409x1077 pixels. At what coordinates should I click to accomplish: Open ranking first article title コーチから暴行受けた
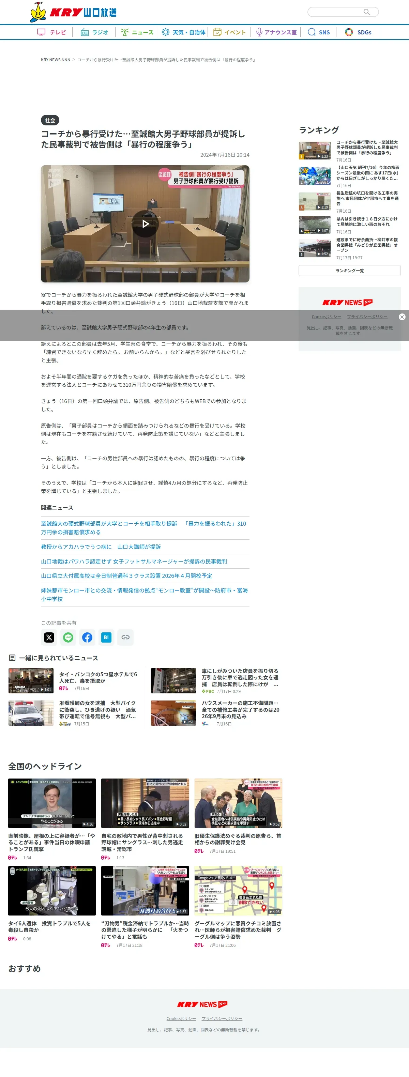[x=368, y=147]
